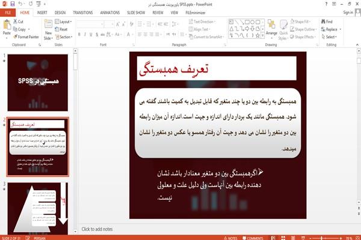Image resolution: width=361 pixels, height=240 pixels.
Task: Pick the five-point star shape
Action: 258,35
